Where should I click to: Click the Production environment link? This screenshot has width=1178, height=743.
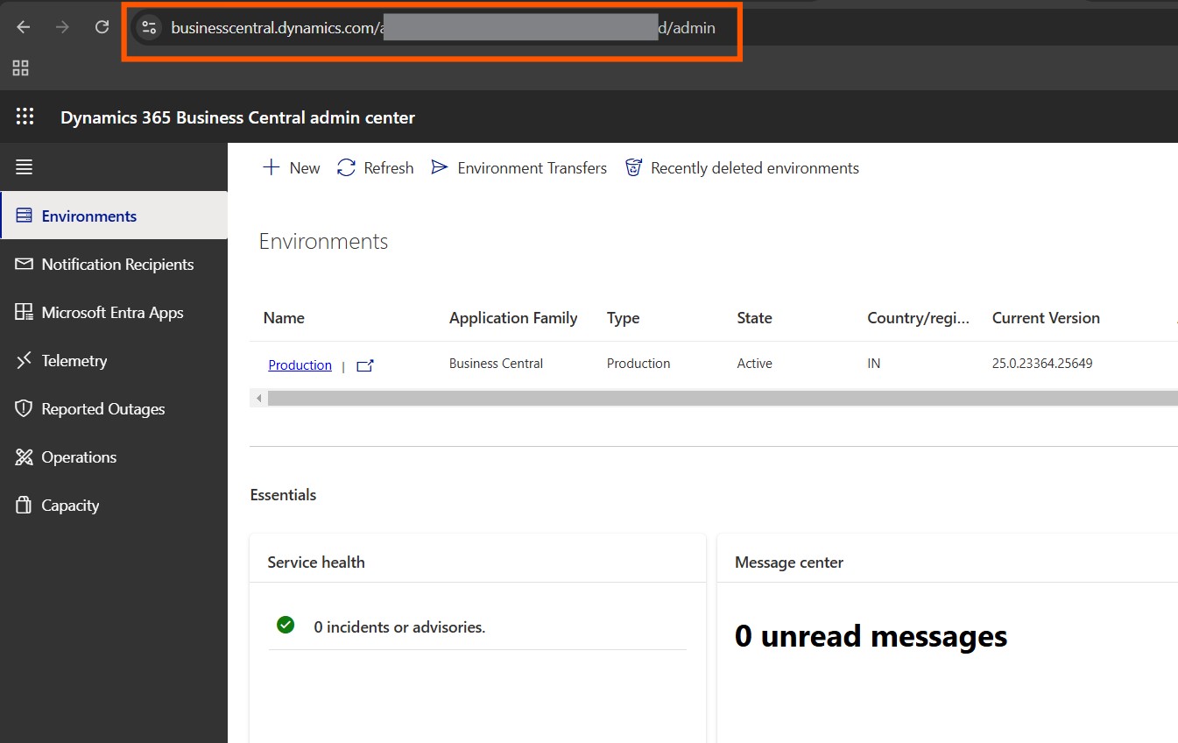click(300, 365)
